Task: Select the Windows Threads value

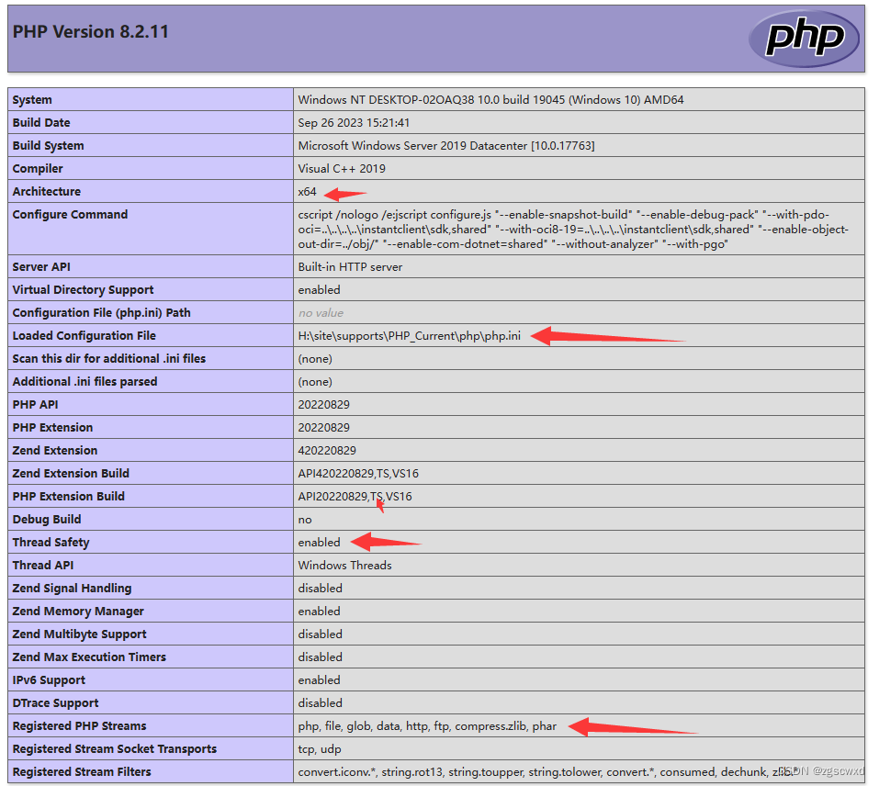Action: [344, 566]
